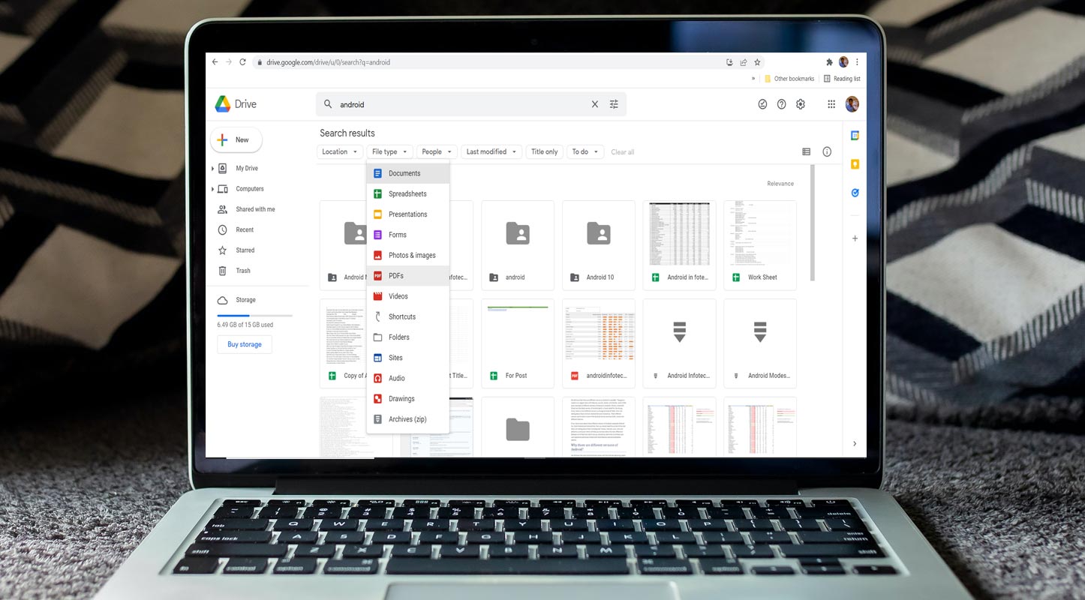The width and height of the screenshot is (1085, 600).
Task: Open the Settings gear icon
Action: (801, 104)
